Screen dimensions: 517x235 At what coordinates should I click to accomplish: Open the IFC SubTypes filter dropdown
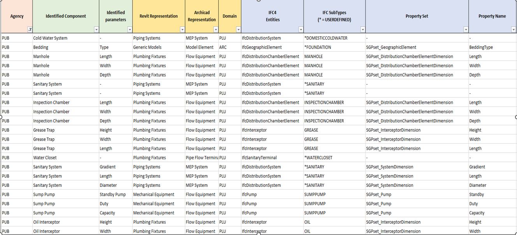[x=362, y=30]
